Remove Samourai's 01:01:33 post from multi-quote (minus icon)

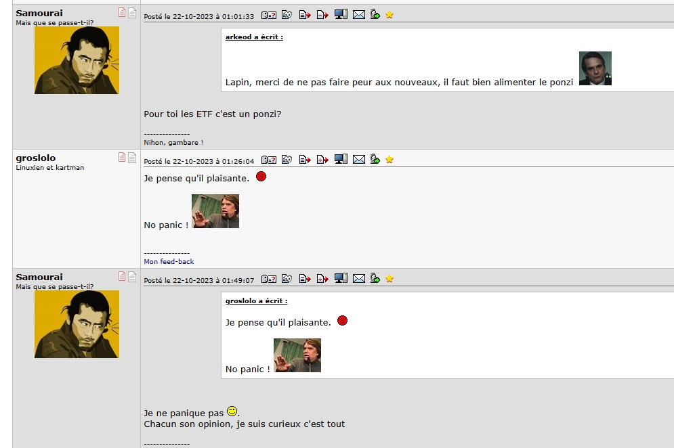(322, 15)
